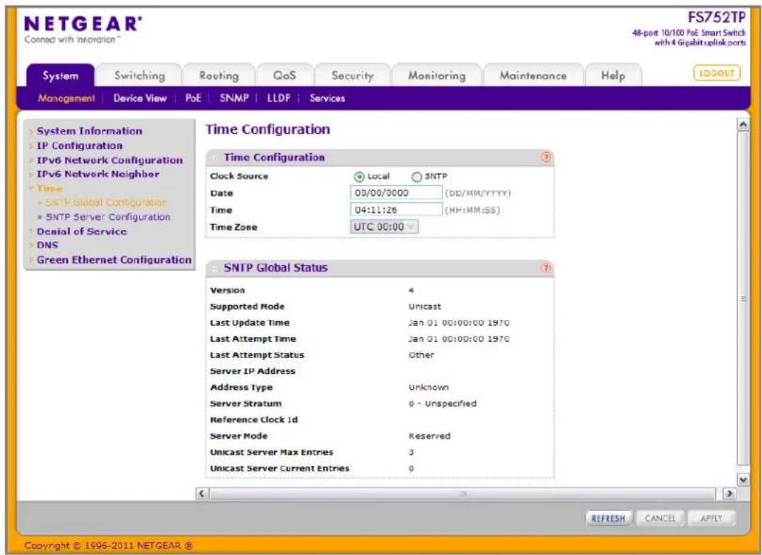This screenshot has height=555, width=762.
Task: Open help for SNTP Global Status section
Action: (546, 268)
